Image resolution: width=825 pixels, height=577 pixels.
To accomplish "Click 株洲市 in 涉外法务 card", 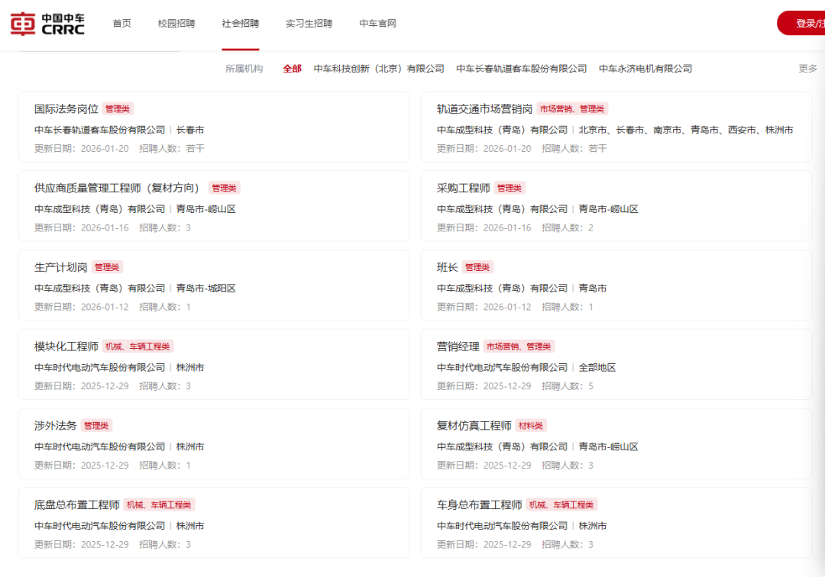I will [x=190, y=446].
